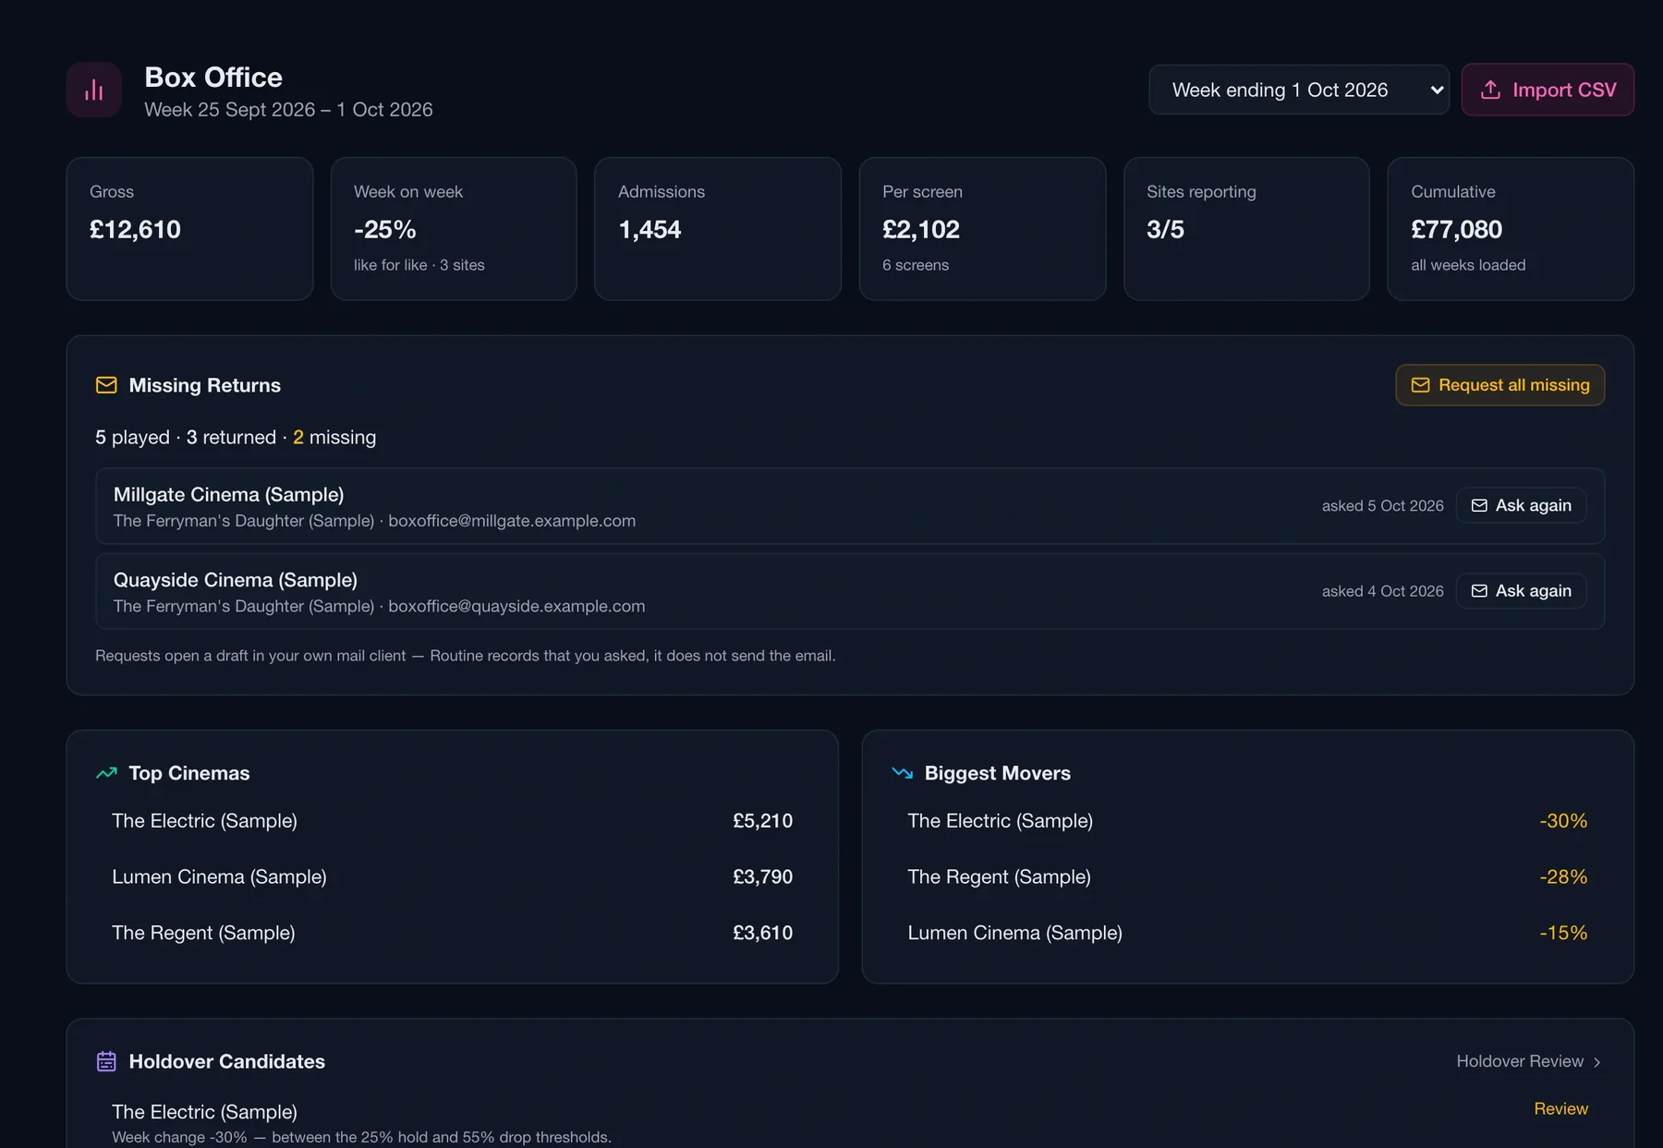
Task: Click the mail icon in Millgate's Ask again button
Action: click(1479, 505)
